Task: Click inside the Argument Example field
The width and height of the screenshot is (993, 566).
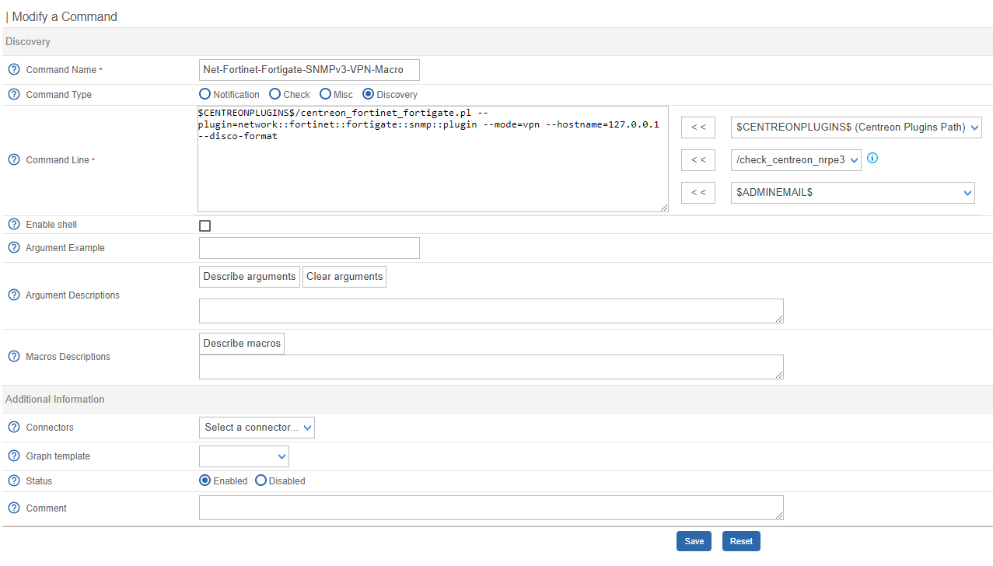Action: tap(309, 247)
